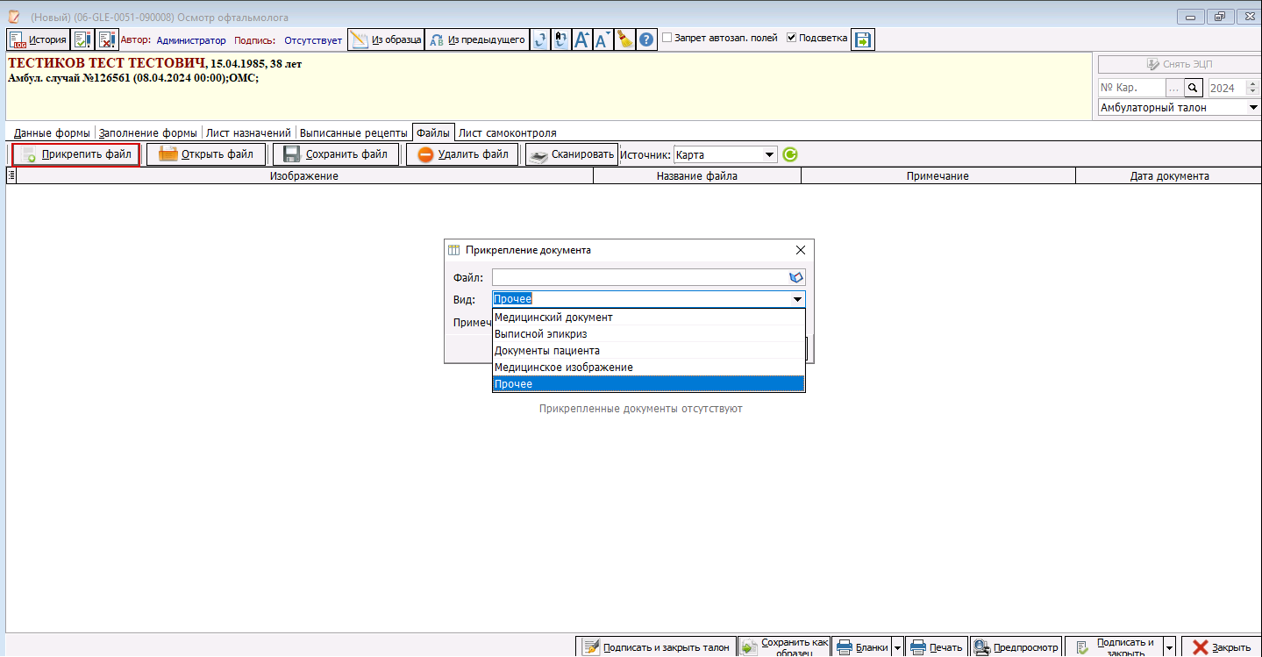This screenshot has height=657, width=1262.
Task: Click the broom clear icon
Action: click(x=624, y=39)
